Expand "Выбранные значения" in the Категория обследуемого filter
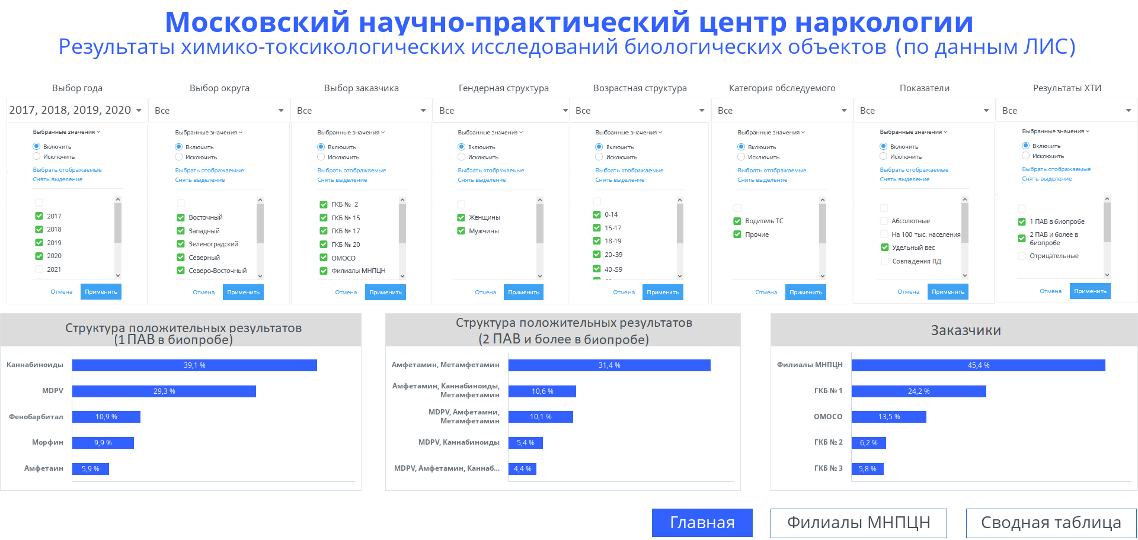The height and width of the screenshot is (540, 1138). click(771, 132)
